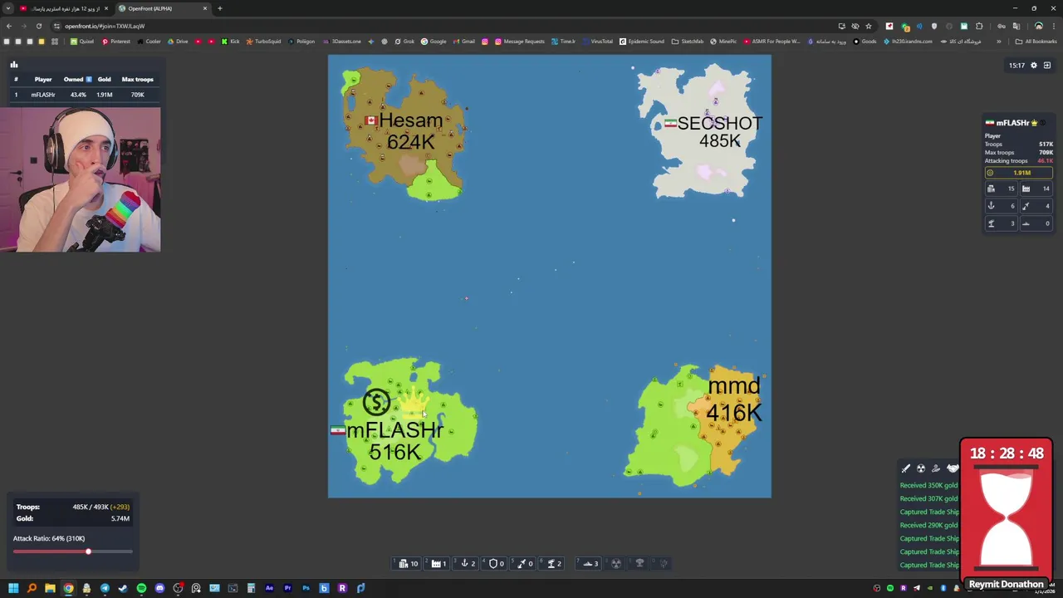The height and width of the screenshot is (598, 1063).
Task: Open Discord from the taskbar
Action: (x=159, y=589)
